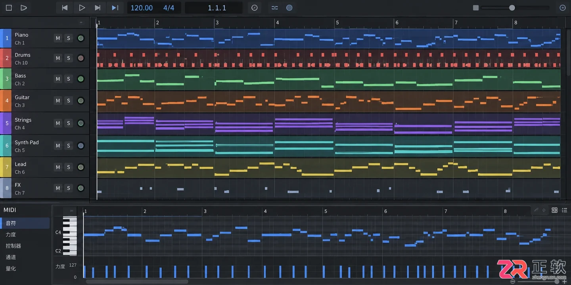Mute the Drums track
571x285 pixels.
click(x=58, y=58)
